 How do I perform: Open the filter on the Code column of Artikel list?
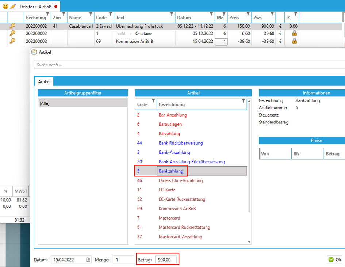click(x=153, y=101)
